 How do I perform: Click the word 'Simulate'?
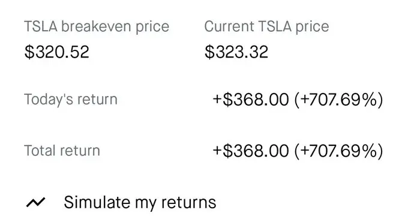(97, 202)
